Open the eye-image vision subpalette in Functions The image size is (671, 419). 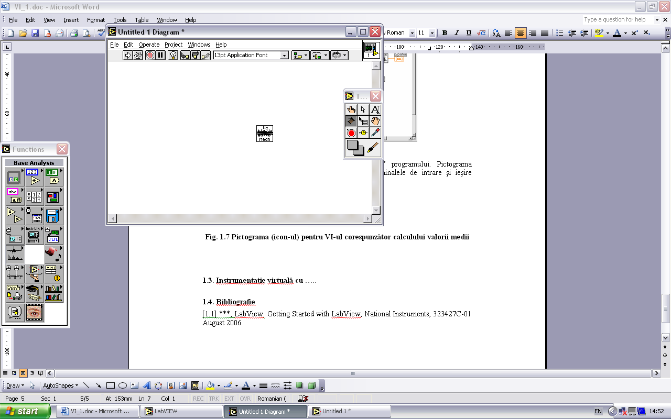click(34, 313)
